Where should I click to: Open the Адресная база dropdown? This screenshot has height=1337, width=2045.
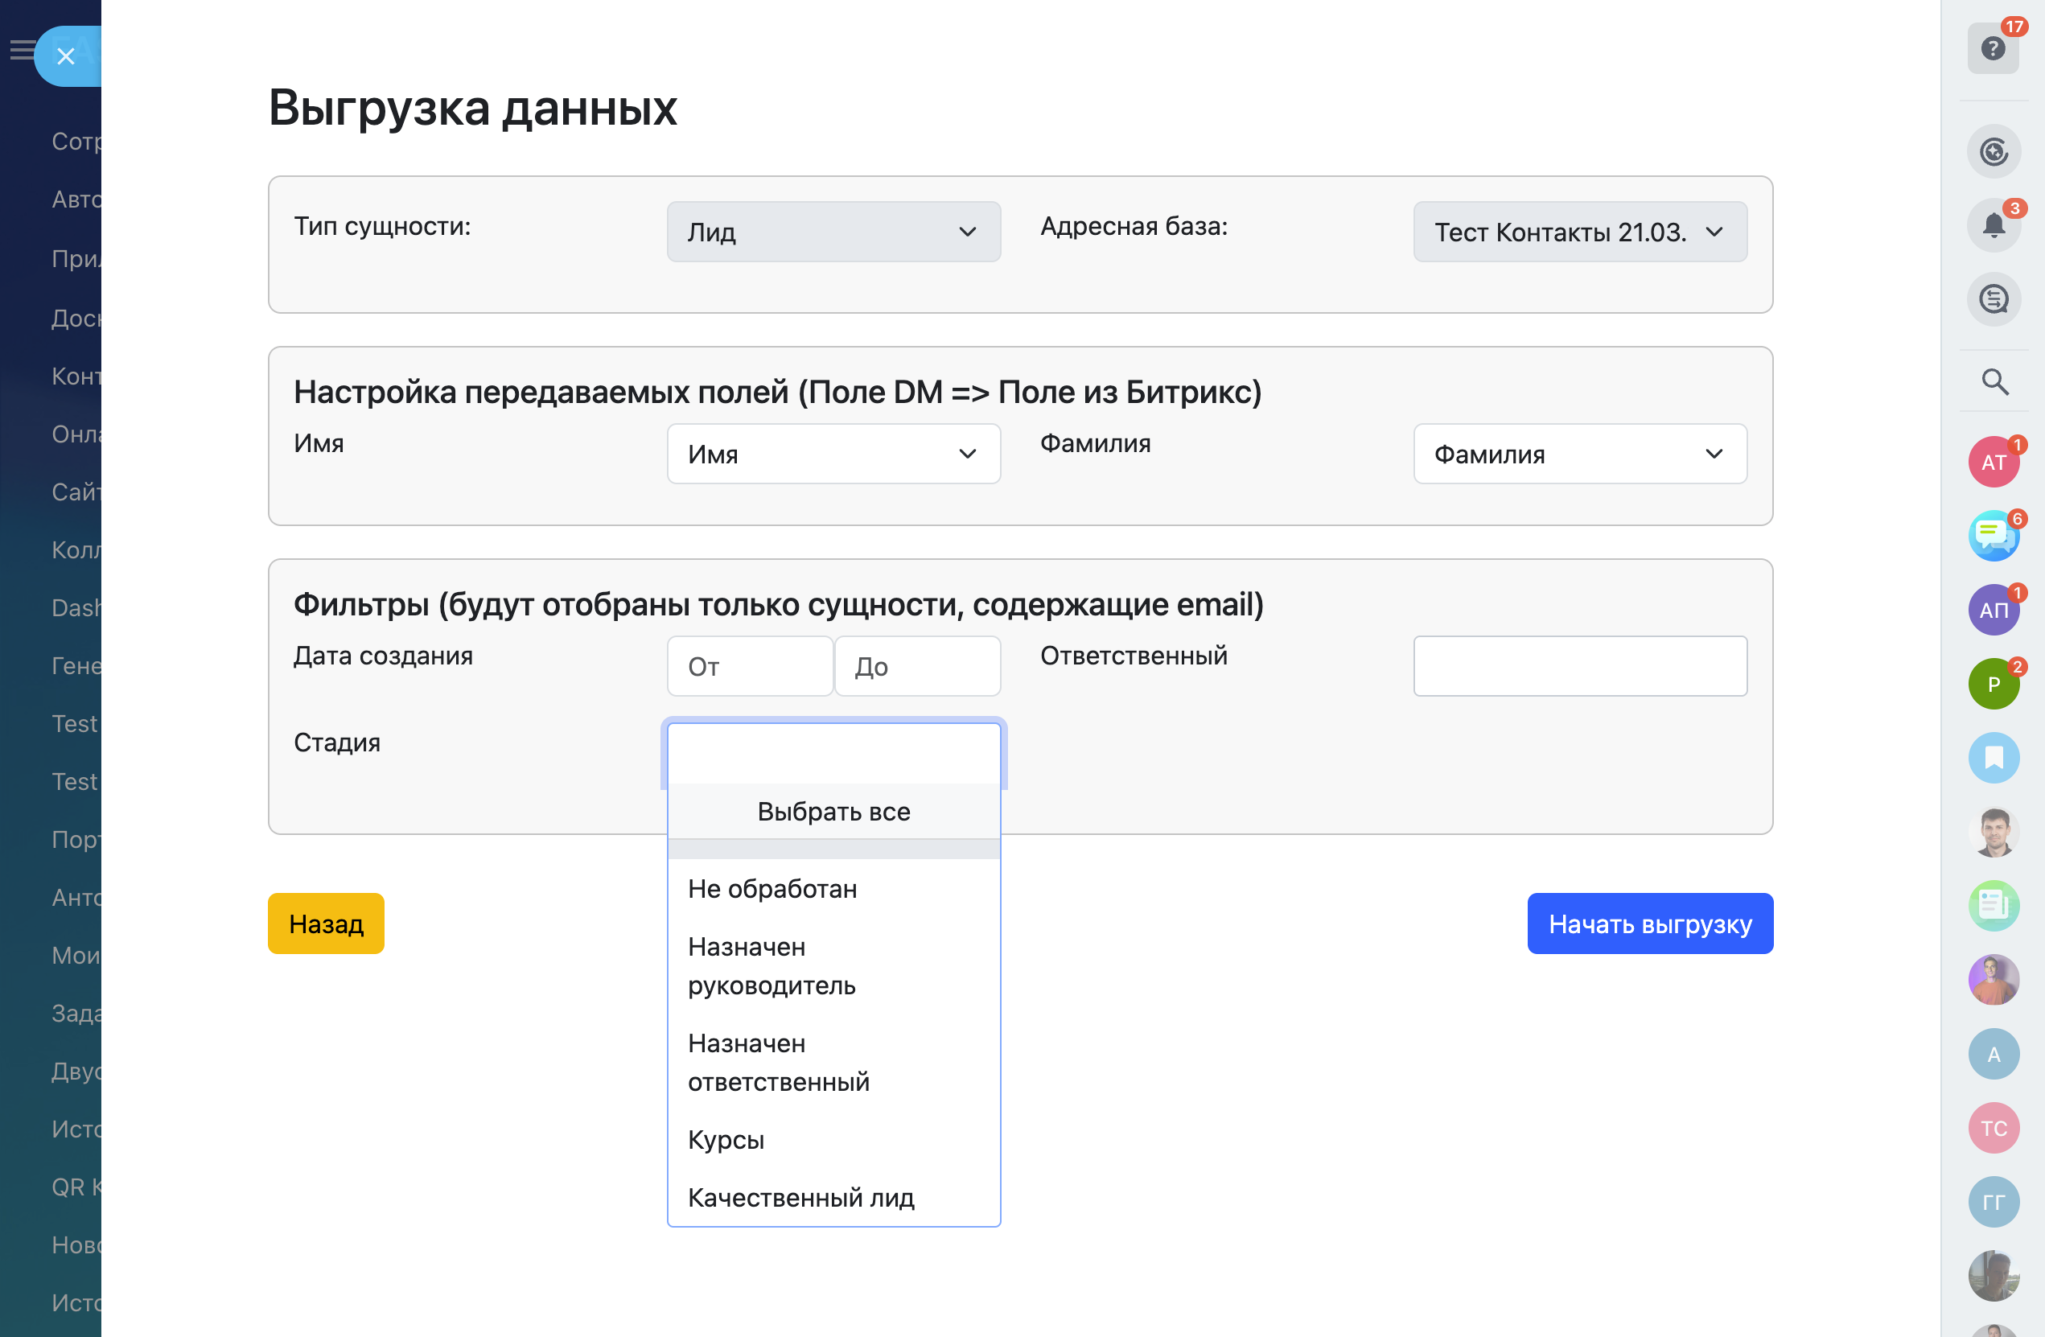tap(1578, 232)
